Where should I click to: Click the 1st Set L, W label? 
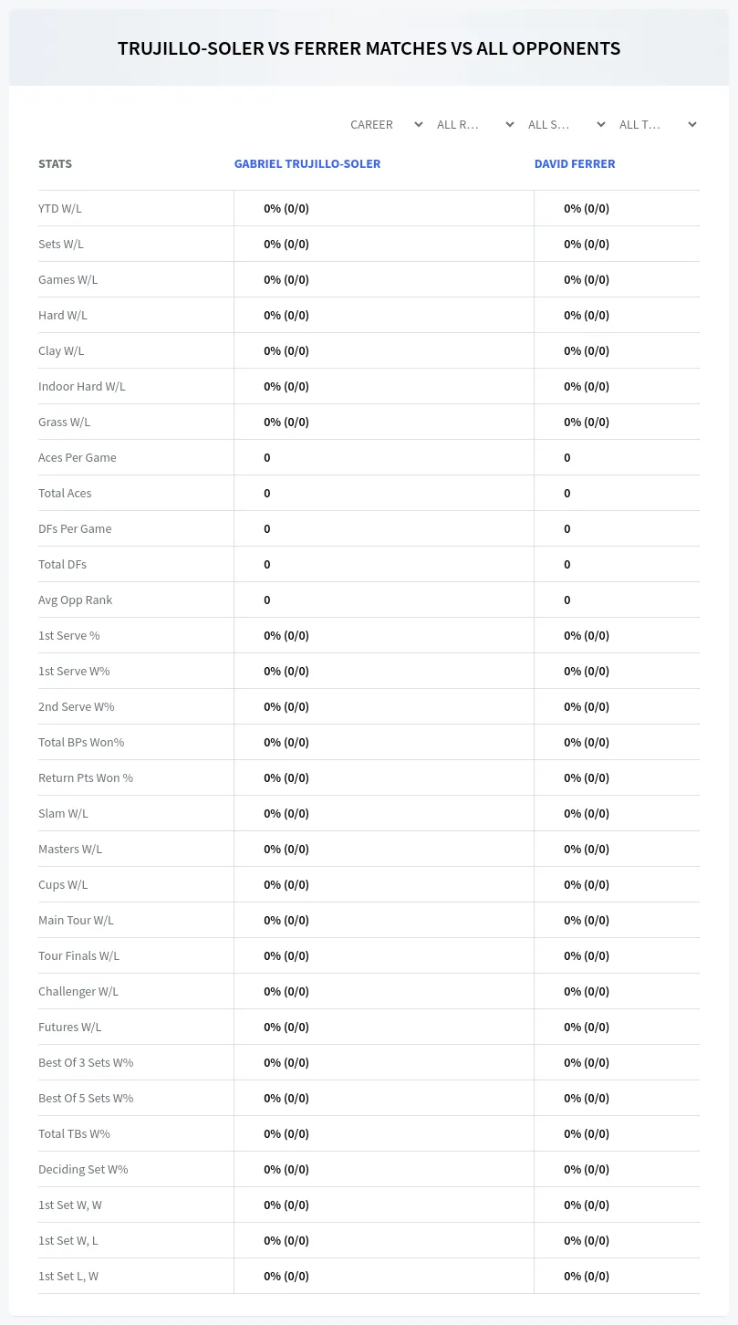point(68,1276)
